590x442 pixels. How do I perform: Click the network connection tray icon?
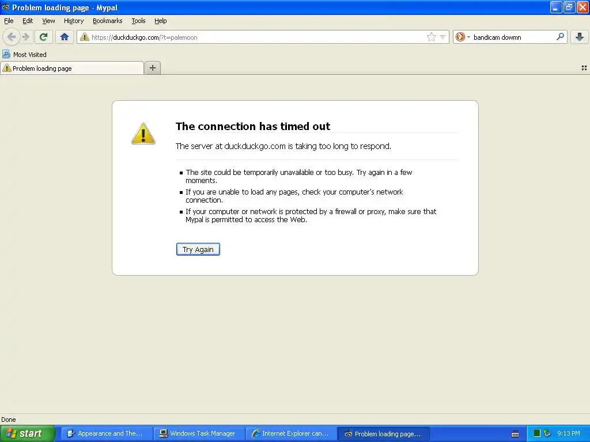[547, 433]
